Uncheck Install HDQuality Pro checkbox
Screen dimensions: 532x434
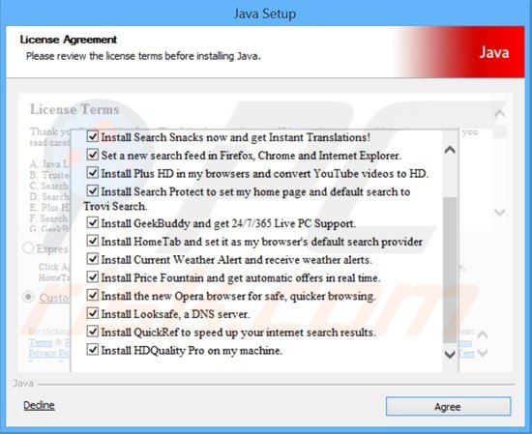tap(93, 349)
